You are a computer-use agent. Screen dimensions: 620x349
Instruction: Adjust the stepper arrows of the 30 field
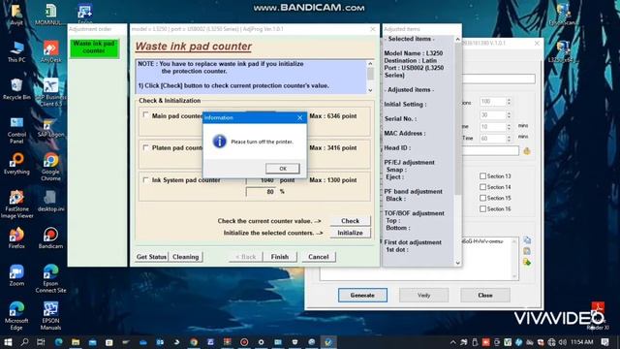point(509,114)
